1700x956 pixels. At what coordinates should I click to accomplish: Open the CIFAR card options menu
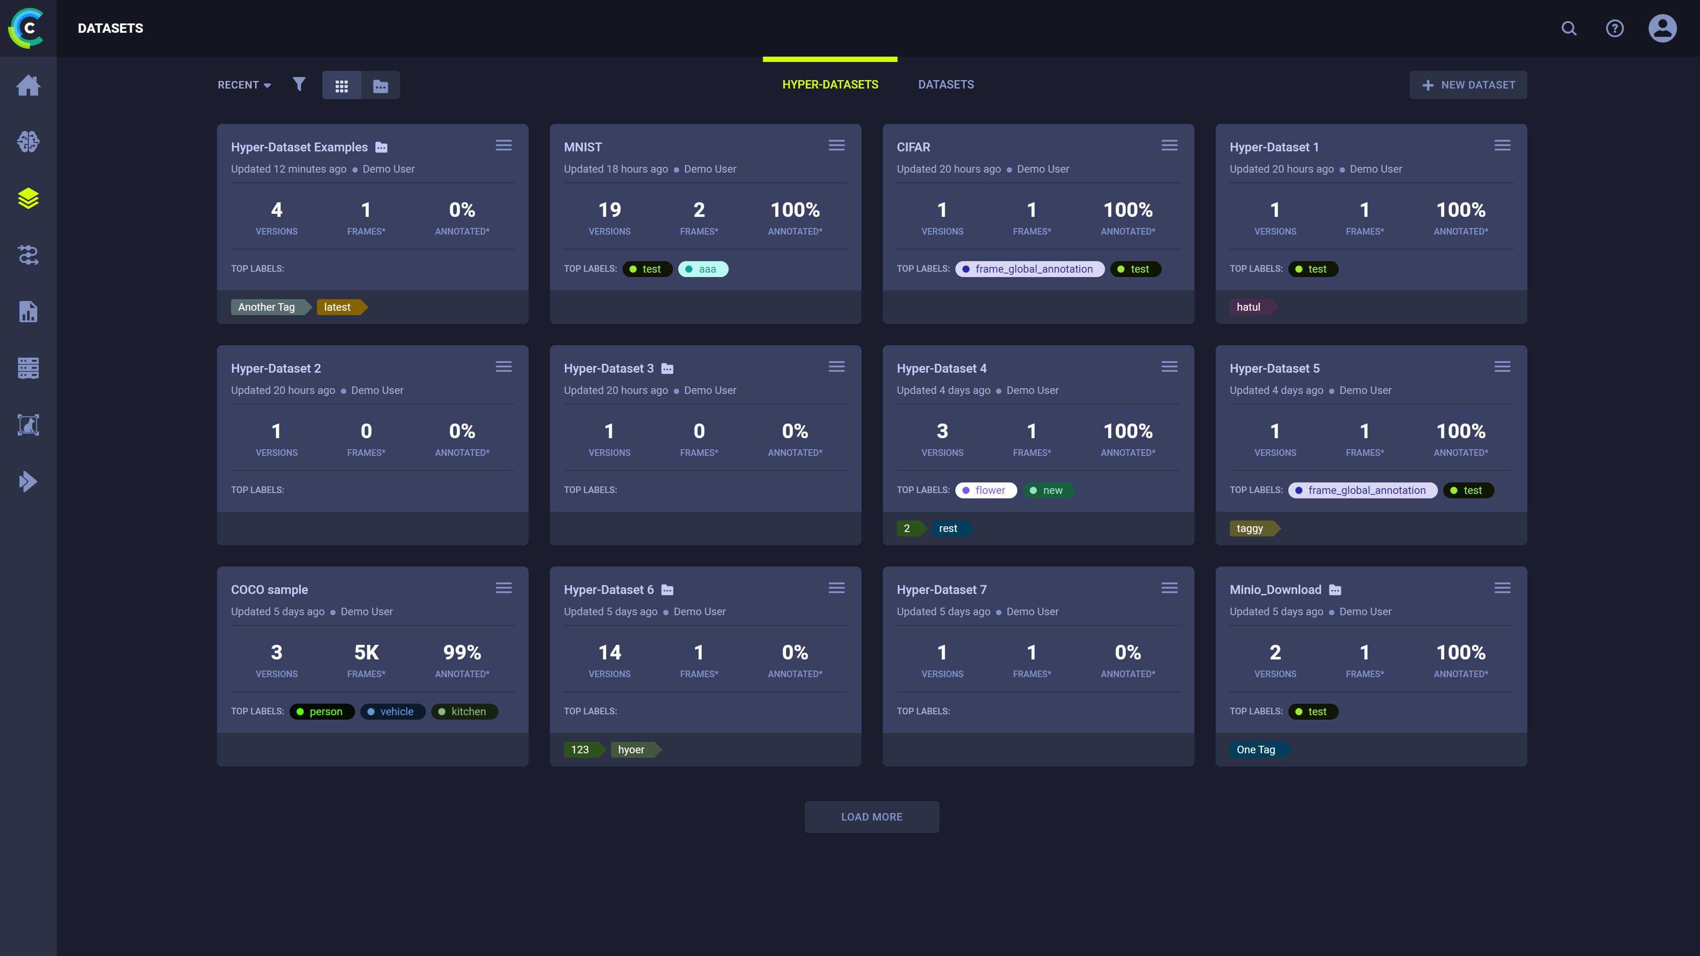click(x=1169, y=145)
